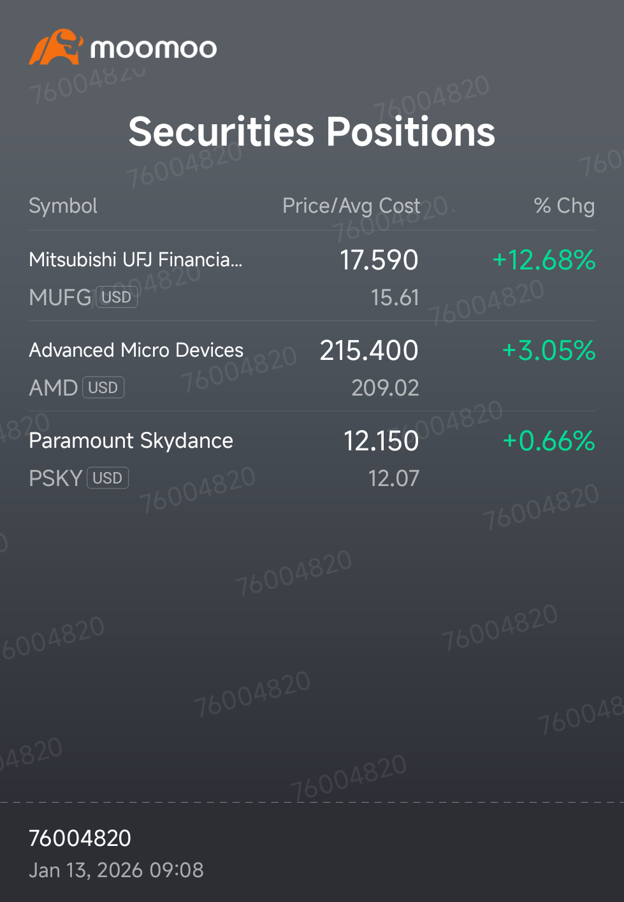624x902 pixels.
Task: Sort by the % Chg column header
Action: [564, 206]
